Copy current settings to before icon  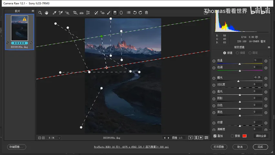[x=201, y=138]
